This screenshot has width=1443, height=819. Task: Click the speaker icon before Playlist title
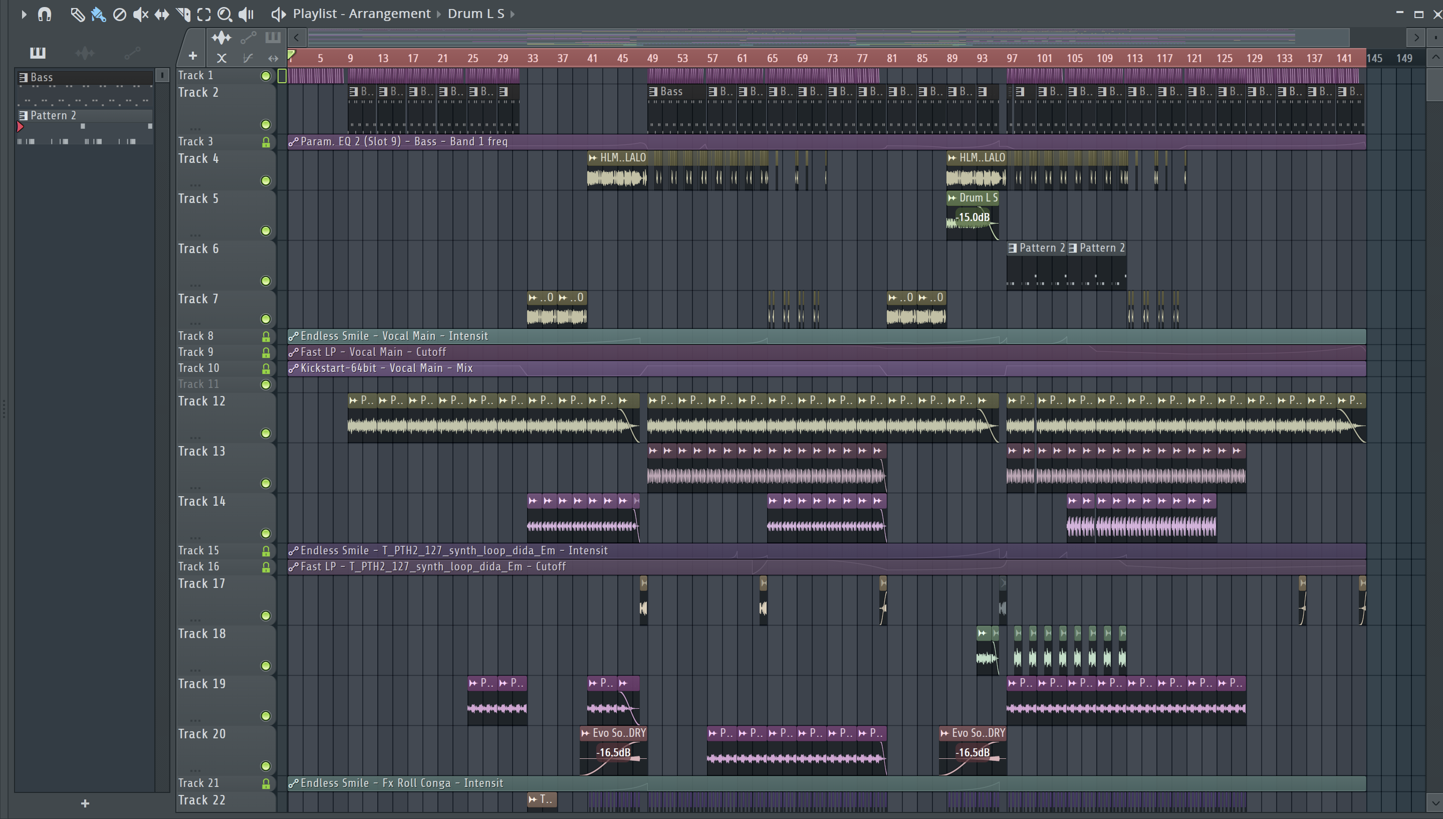278,14
